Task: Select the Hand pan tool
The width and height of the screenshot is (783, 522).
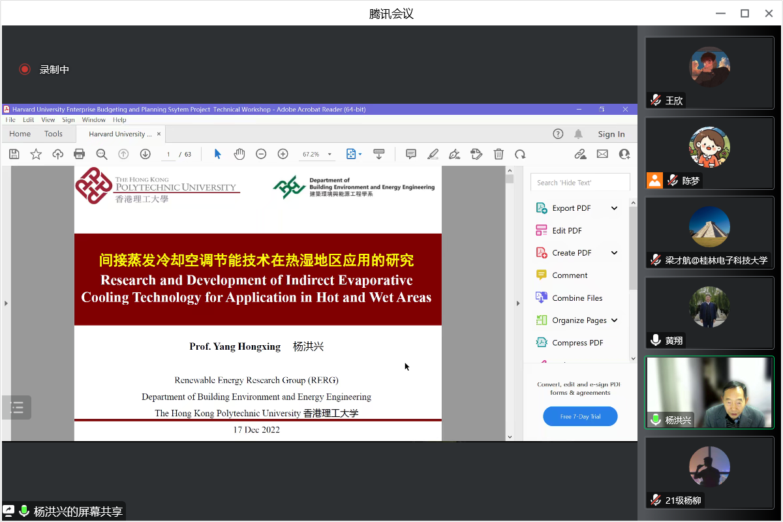Action: (x=239, y=154)
